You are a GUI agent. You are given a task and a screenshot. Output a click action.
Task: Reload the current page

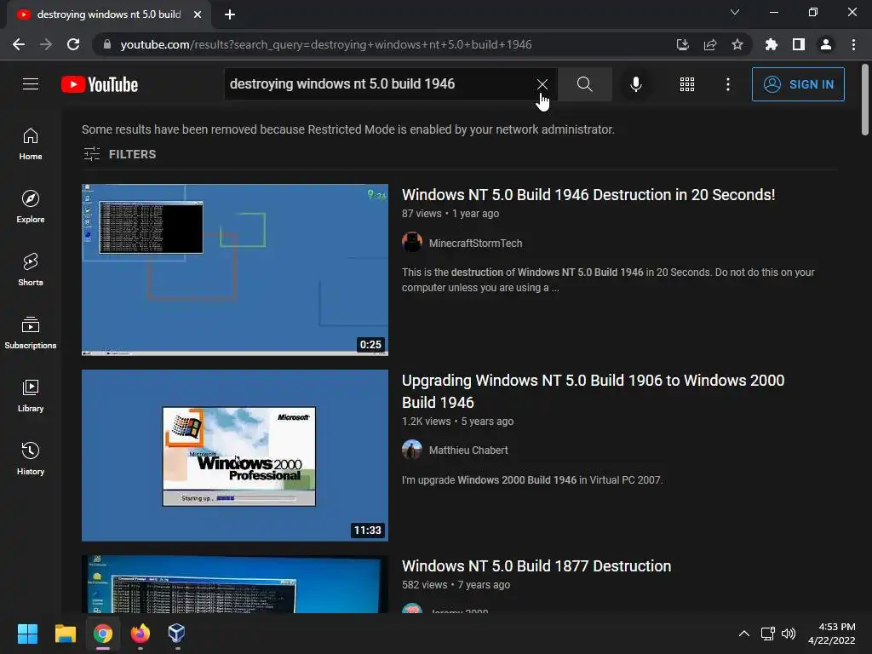73,44
